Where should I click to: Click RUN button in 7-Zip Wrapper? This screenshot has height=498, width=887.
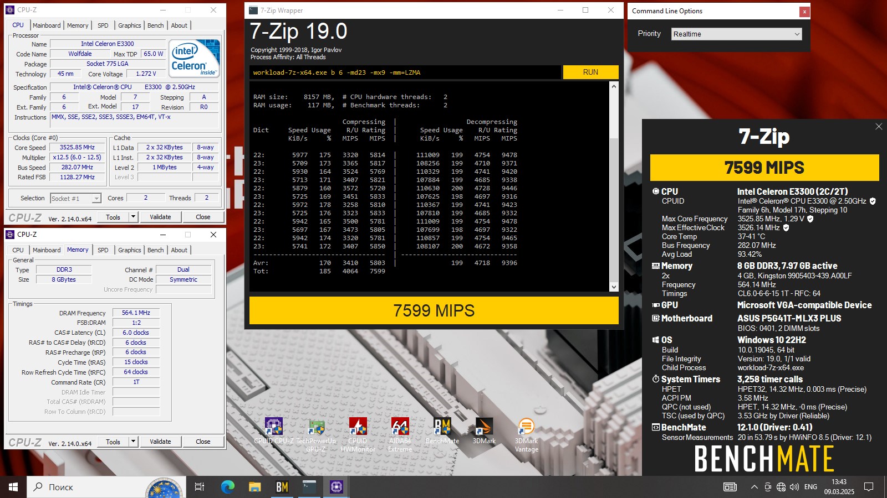point(590,72)
